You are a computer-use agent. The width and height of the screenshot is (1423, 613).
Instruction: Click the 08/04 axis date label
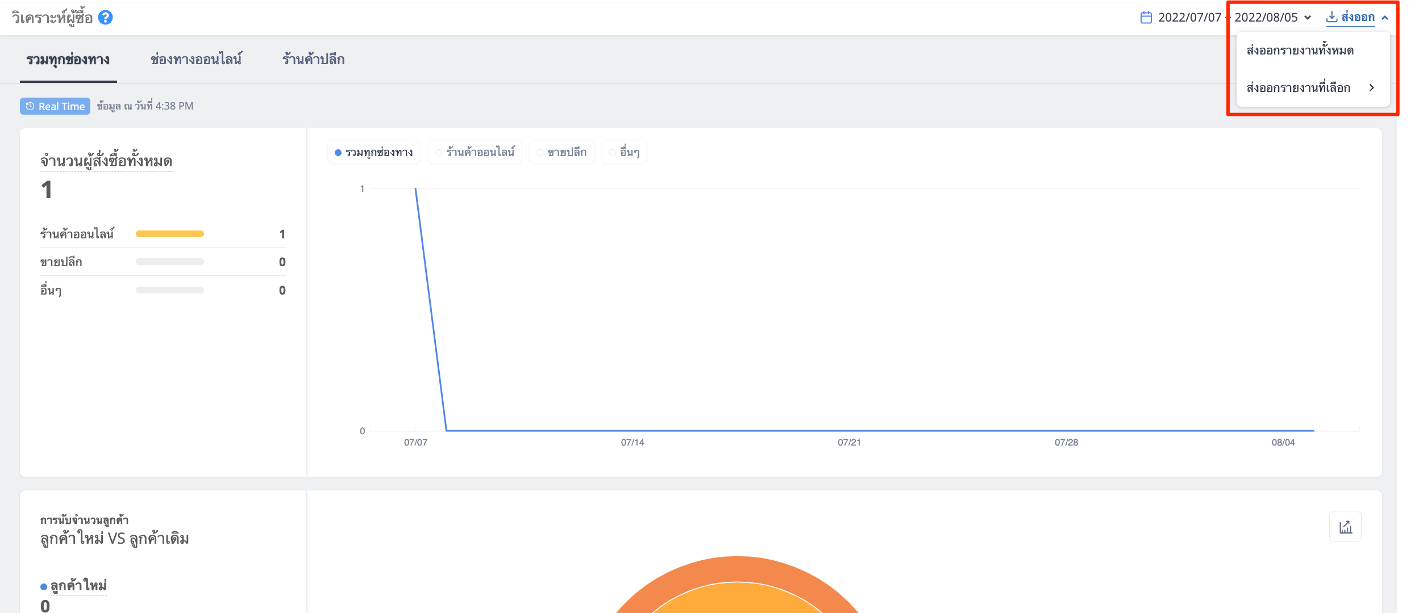tap(1283, 442)
